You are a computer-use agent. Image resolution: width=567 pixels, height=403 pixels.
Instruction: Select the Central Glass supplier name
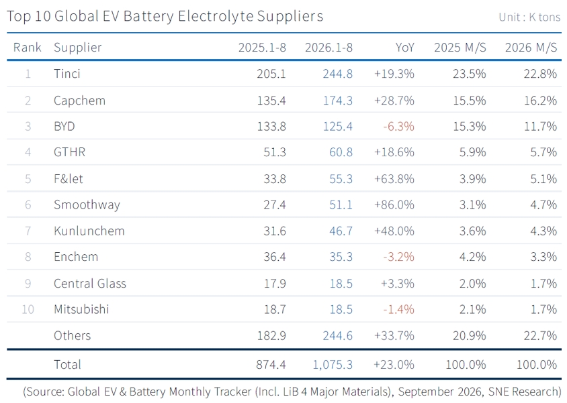pos(90,284)
